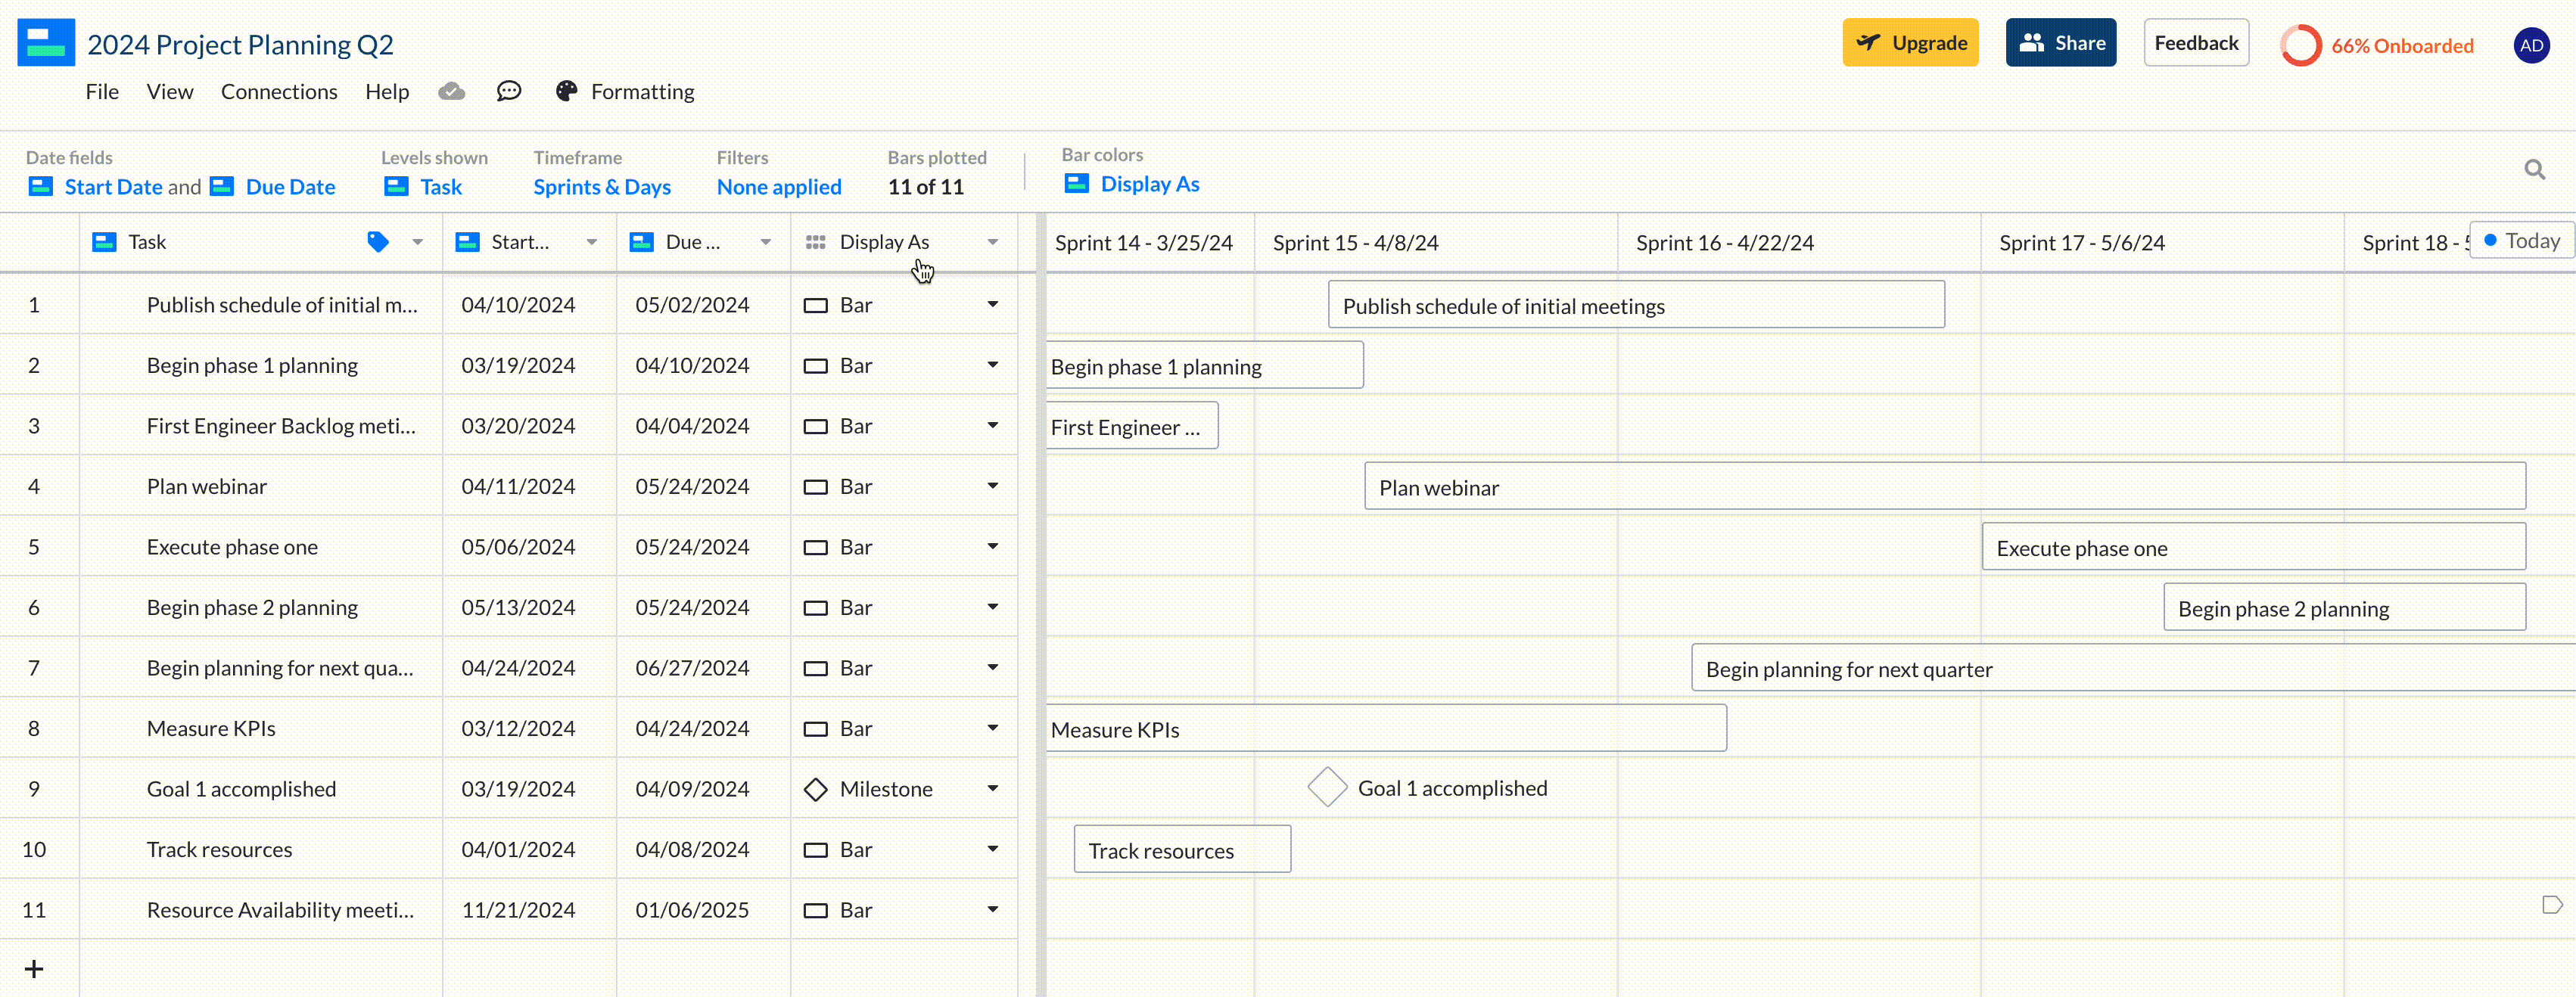Open search in the Gantt chart
This screenshot has height=997, width=2576.
(x=2536, y=169)
